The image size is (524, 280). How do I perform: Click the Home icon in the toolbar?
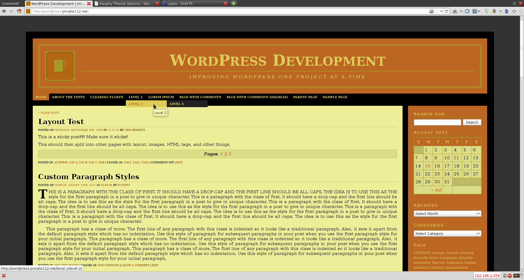tap(19, 11)
